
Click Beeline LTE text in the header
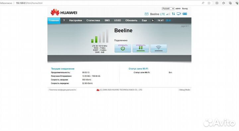tap(157, 14)
